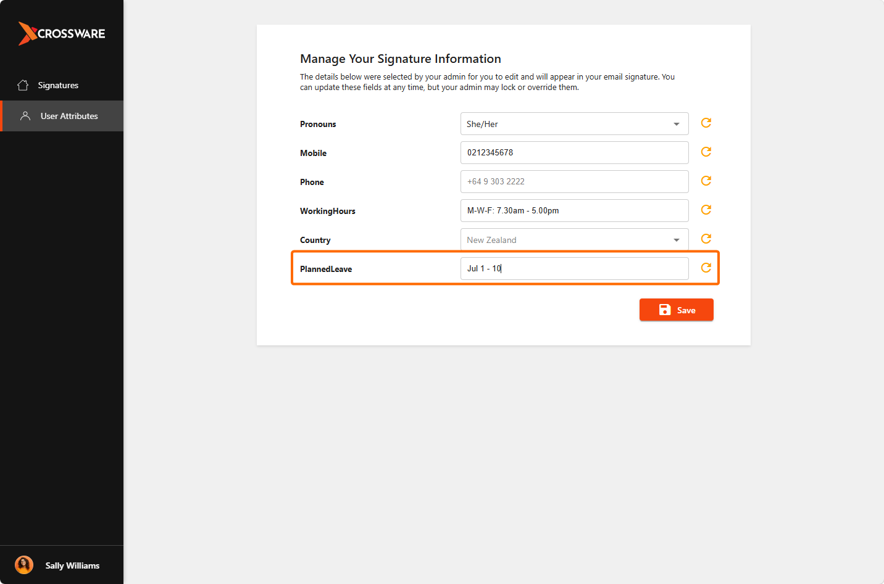Image resolution: width=884 pixels, height=584 pixels.
Task: Click the WorkingHours text field
Action: click(x=574, y=210)
